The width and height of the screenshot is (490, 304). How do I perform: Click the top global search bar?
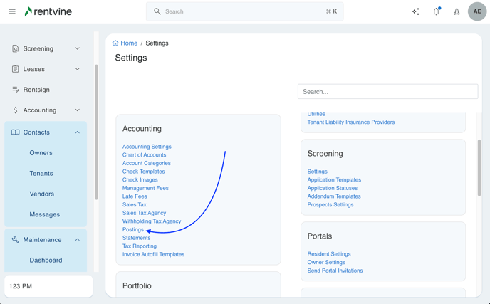coord(245,11)
